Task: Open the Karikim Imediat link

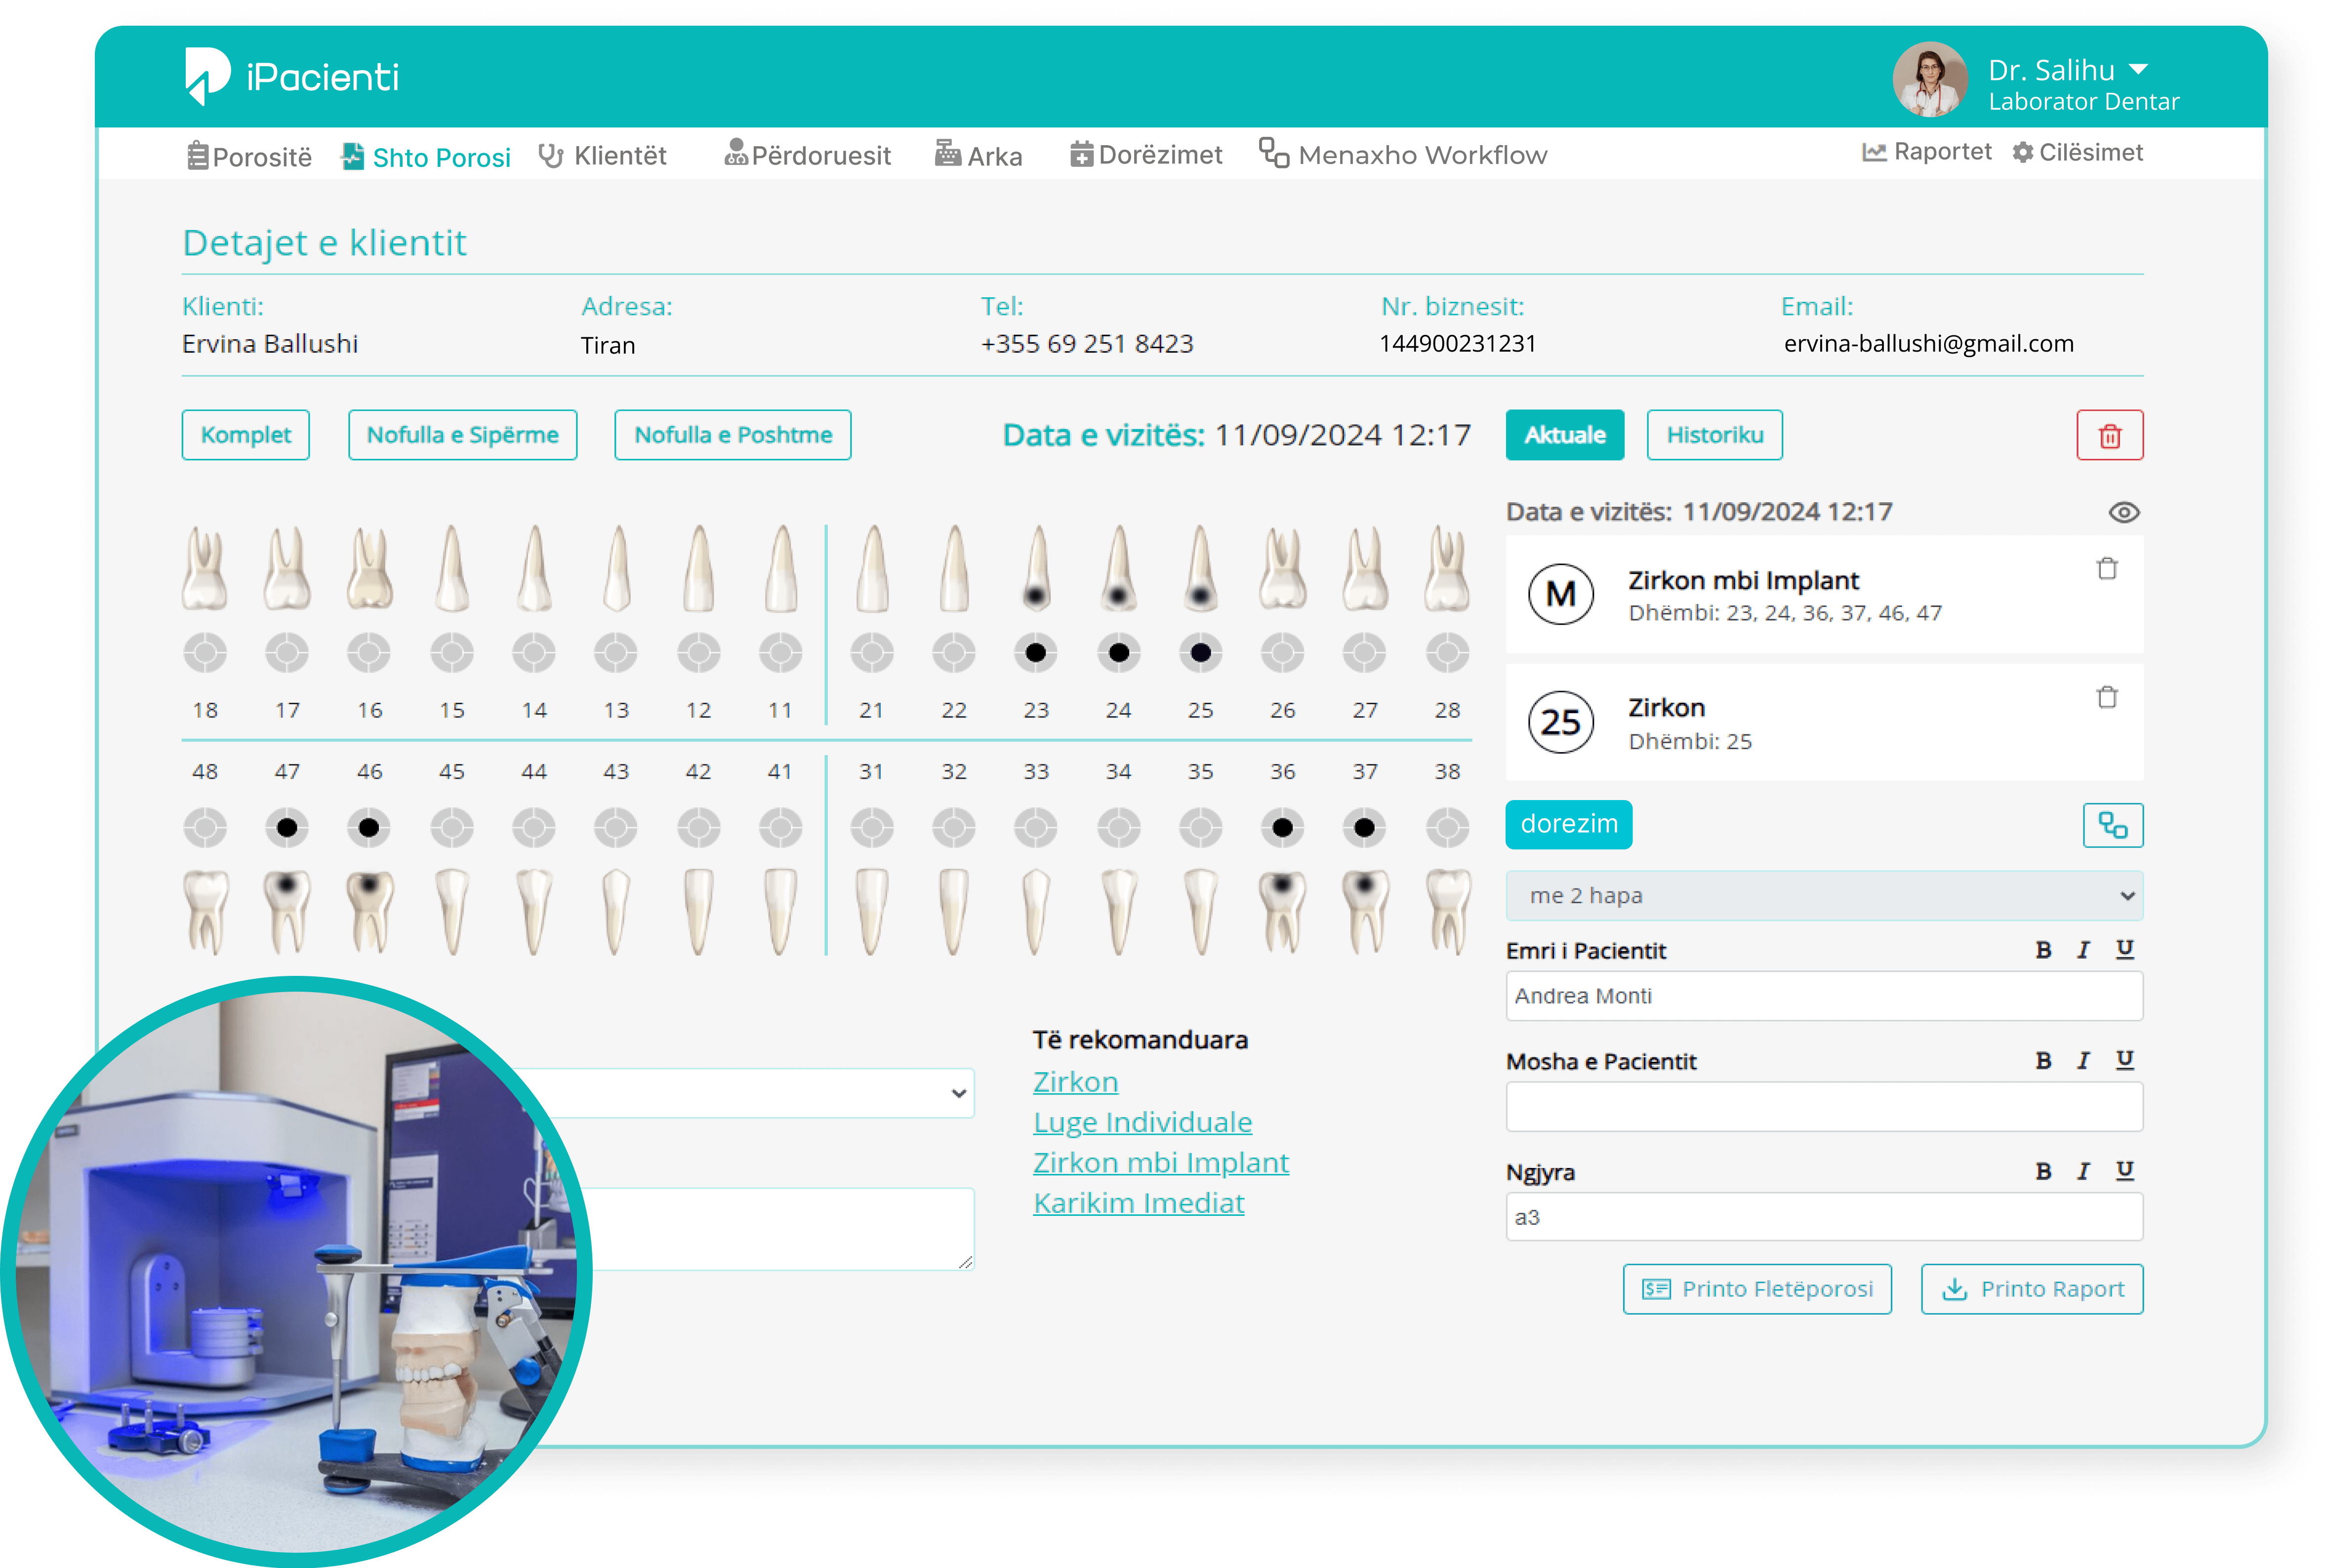Action: tap(1138, 1203)
